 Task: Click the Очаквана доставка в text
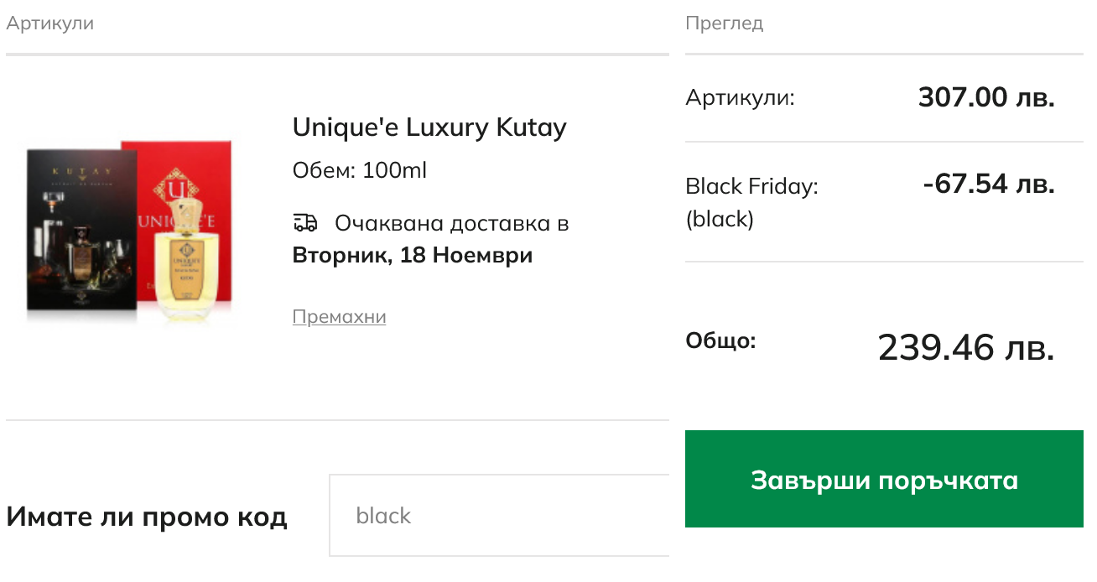point(451,224)
